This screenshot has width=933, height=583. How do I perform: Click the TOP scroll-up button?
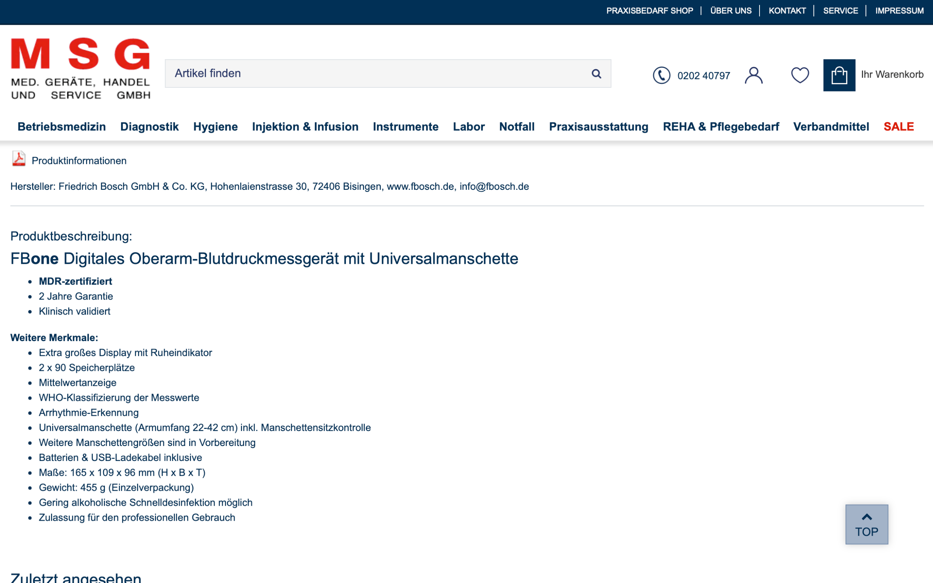click(867, 524)
